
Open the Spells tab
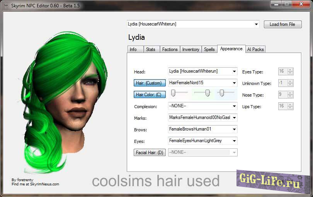(x=209, y=49)
